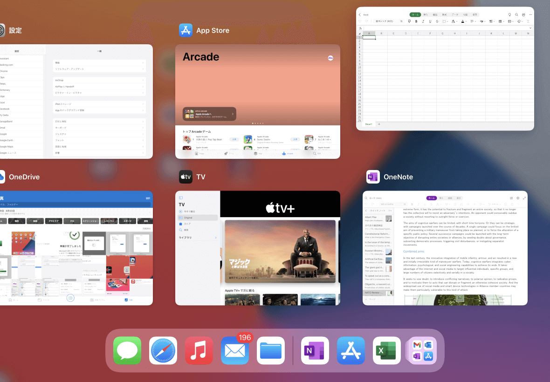Open the Excel borders dropdown
Image resolution: width=550 pixels, height=382 pixels.
pos(446,21)
